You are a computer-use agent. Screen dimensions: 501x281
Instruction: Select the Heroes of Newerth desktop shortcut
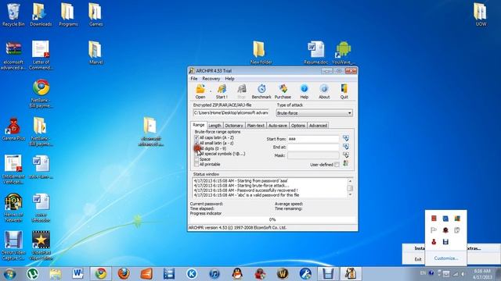point(13,207)
